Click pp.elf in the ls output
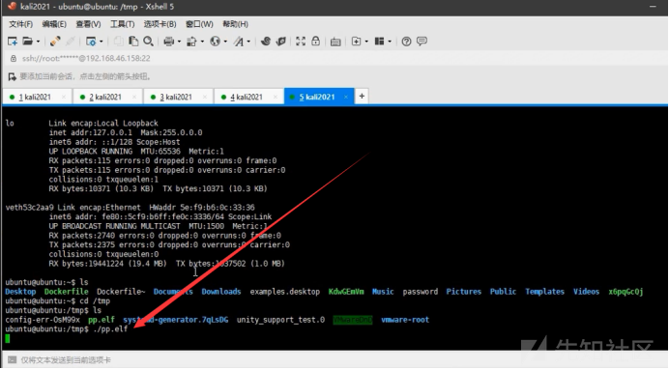This screenshot has height=369, width=669. click(102, 320)
